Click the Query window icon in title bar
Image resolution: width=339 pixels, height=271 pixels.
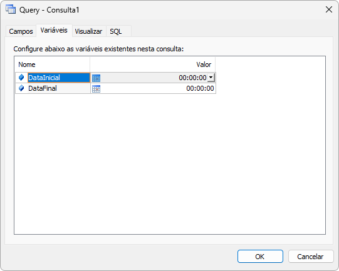tap(11, 10)
